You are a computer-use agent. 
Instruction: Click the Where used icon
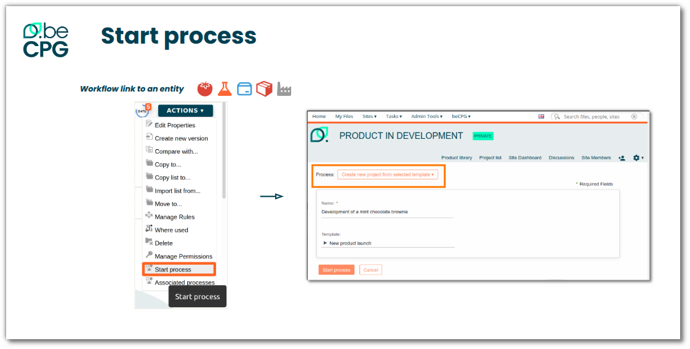pyautogui.click(x=149, y=229)
